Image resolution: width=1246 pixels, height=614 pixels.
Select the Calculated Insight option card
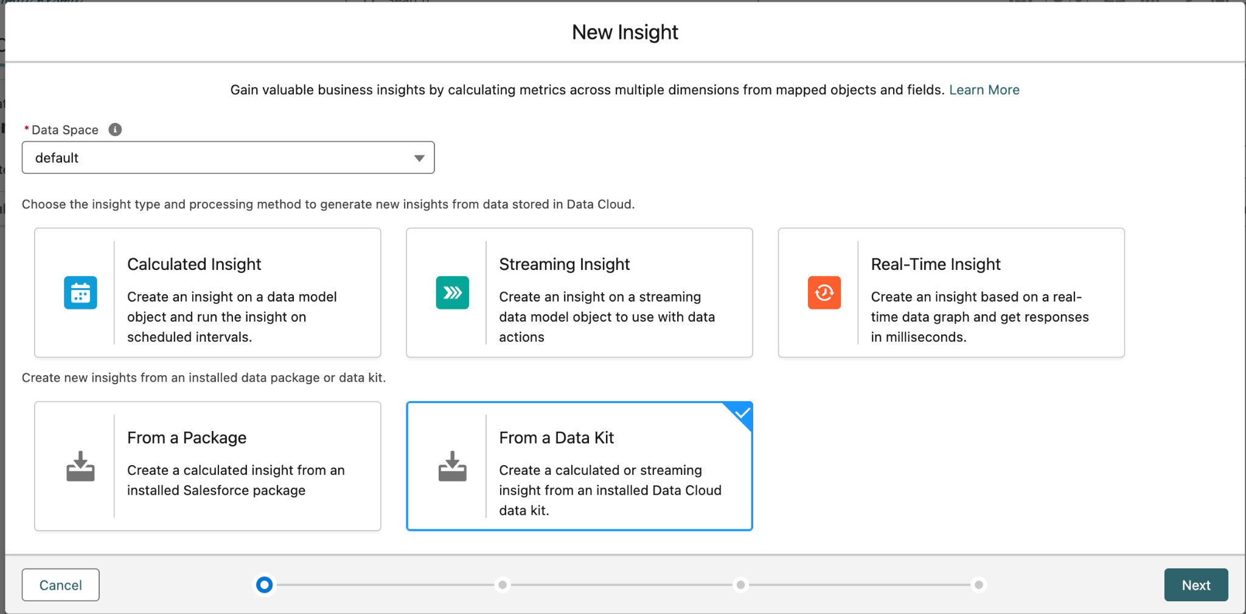point(207,292)
